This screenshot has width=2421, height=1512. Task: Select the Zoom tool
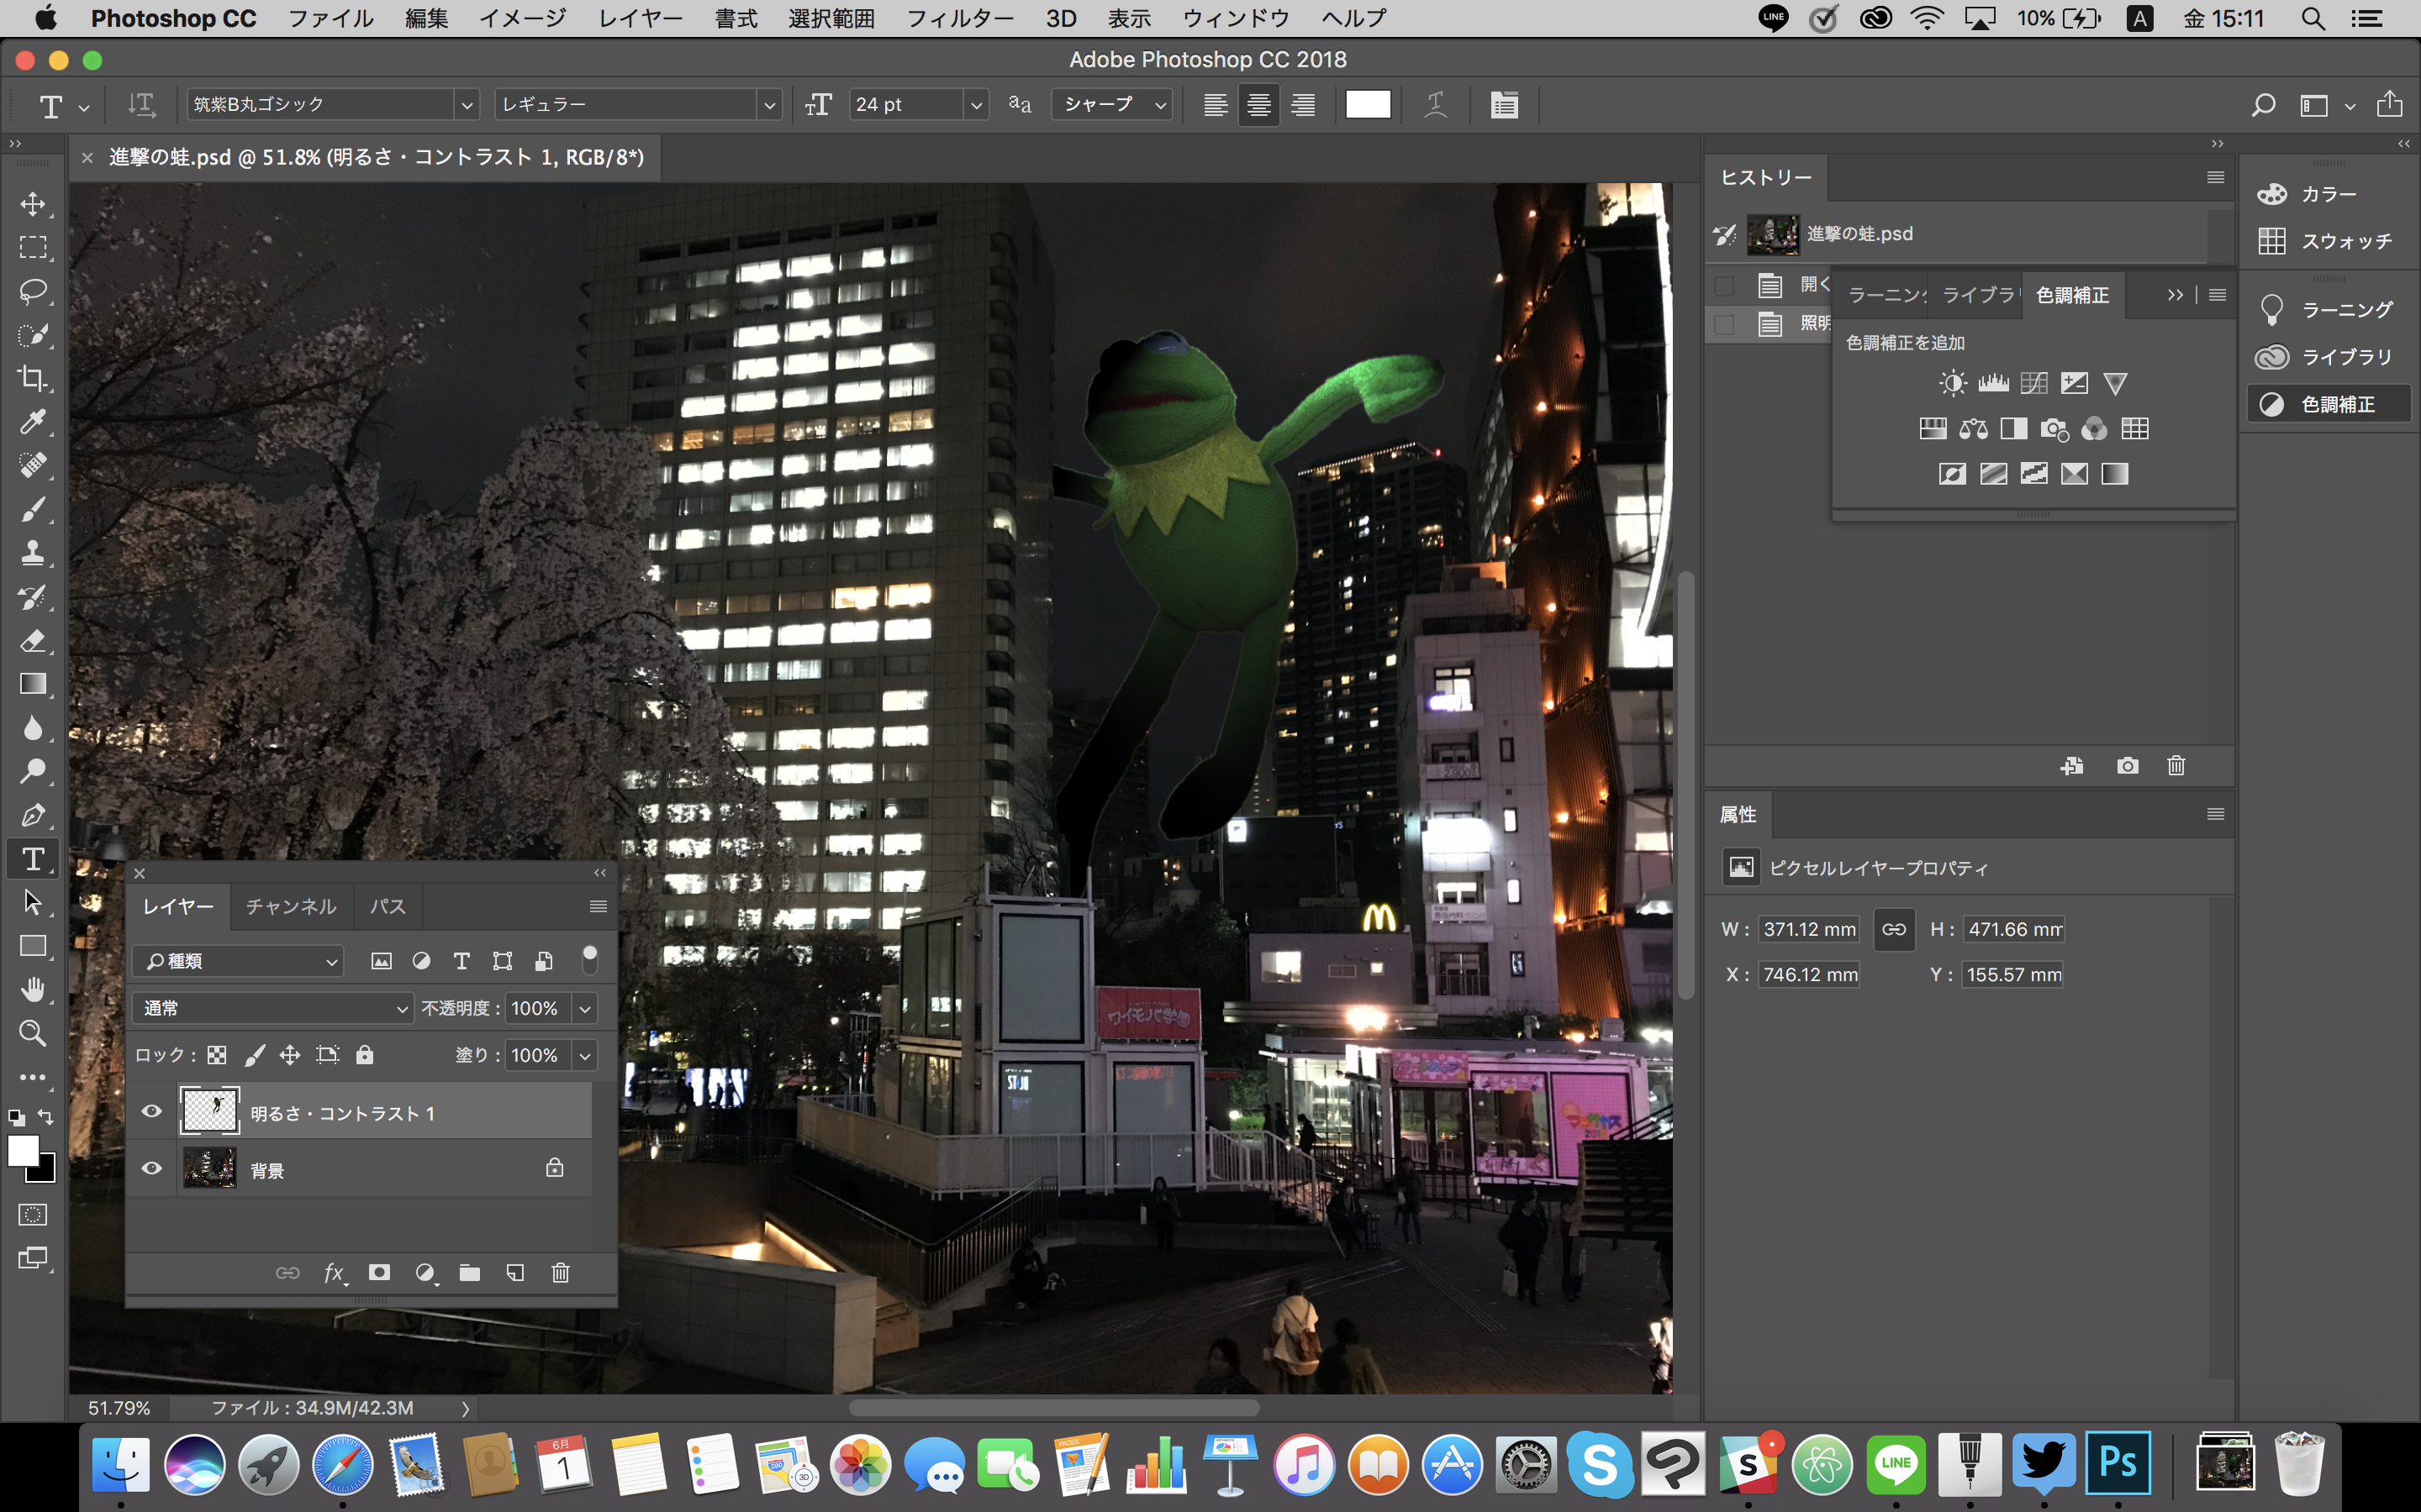[33, 1033]
